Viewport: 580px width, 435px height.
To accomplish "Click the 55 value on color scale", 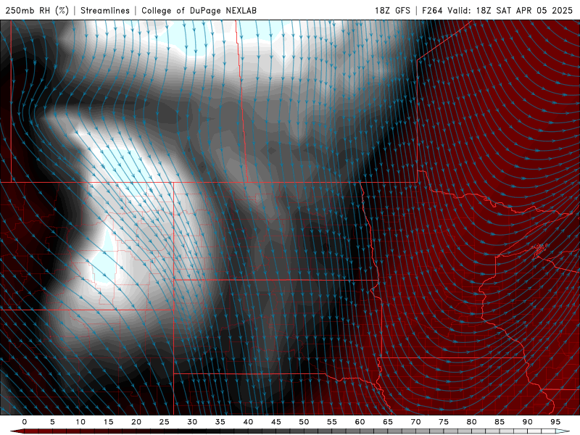I will coord(332,422).
